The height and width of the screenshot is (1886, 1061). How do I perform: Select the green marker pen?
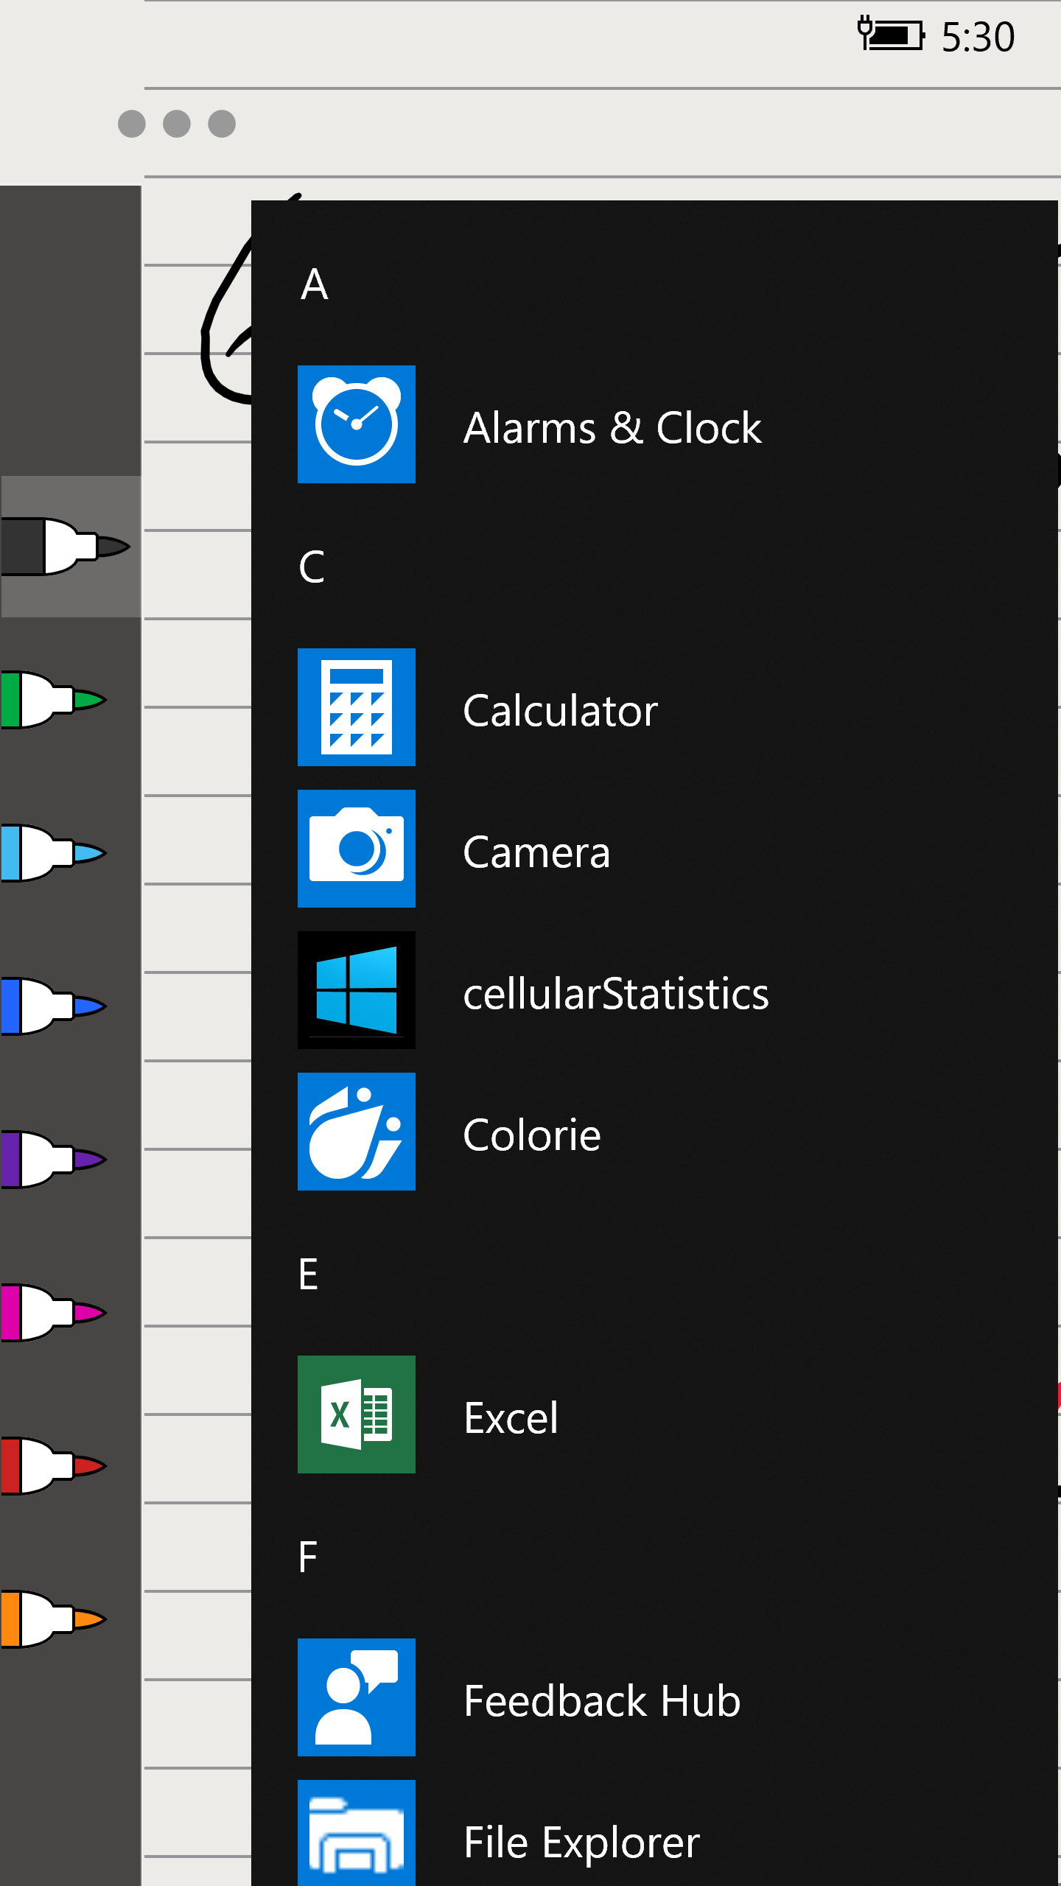(53, 700)
